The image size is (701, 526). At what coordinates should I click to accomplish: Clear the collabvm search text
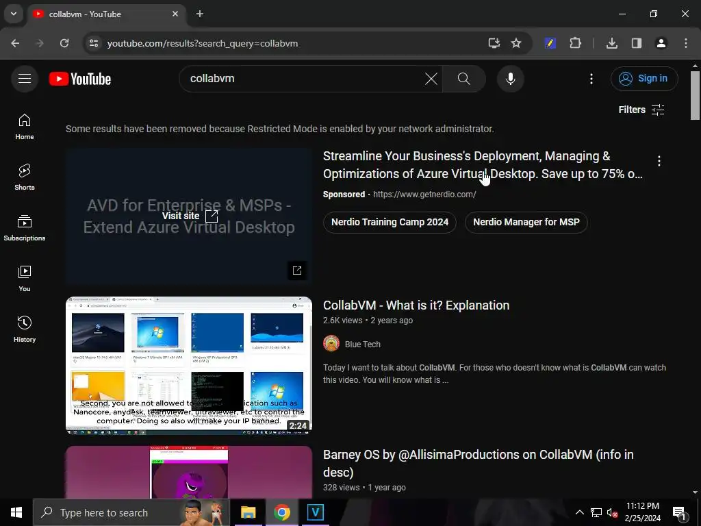431,79
